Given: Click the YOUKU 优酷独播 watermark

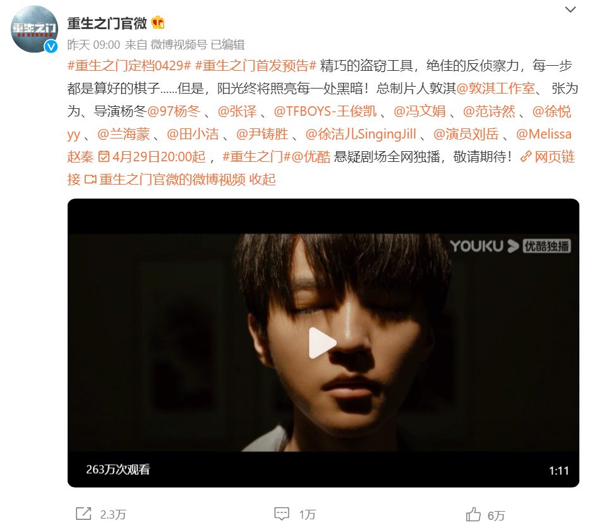Looking at the screenshot, I should point(510,246).
